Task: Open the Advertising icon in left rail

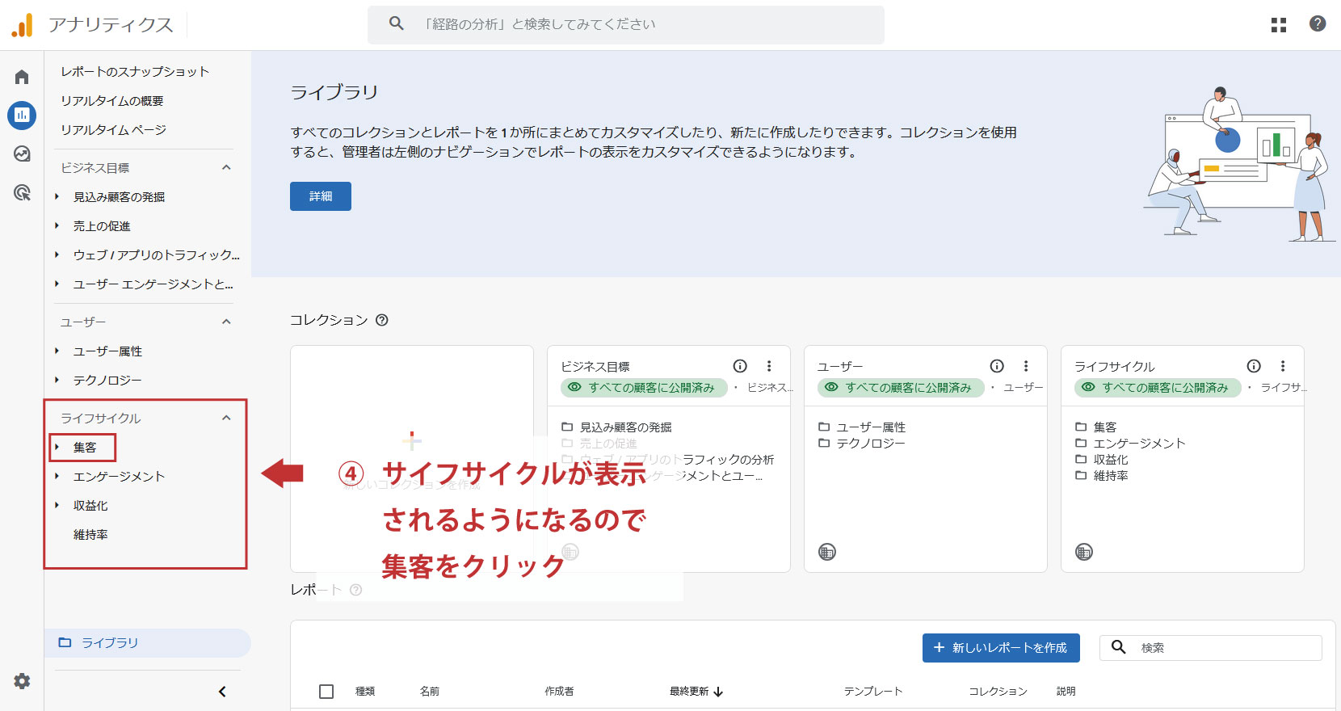Action: pyautogui.click(x=22, y=192)
